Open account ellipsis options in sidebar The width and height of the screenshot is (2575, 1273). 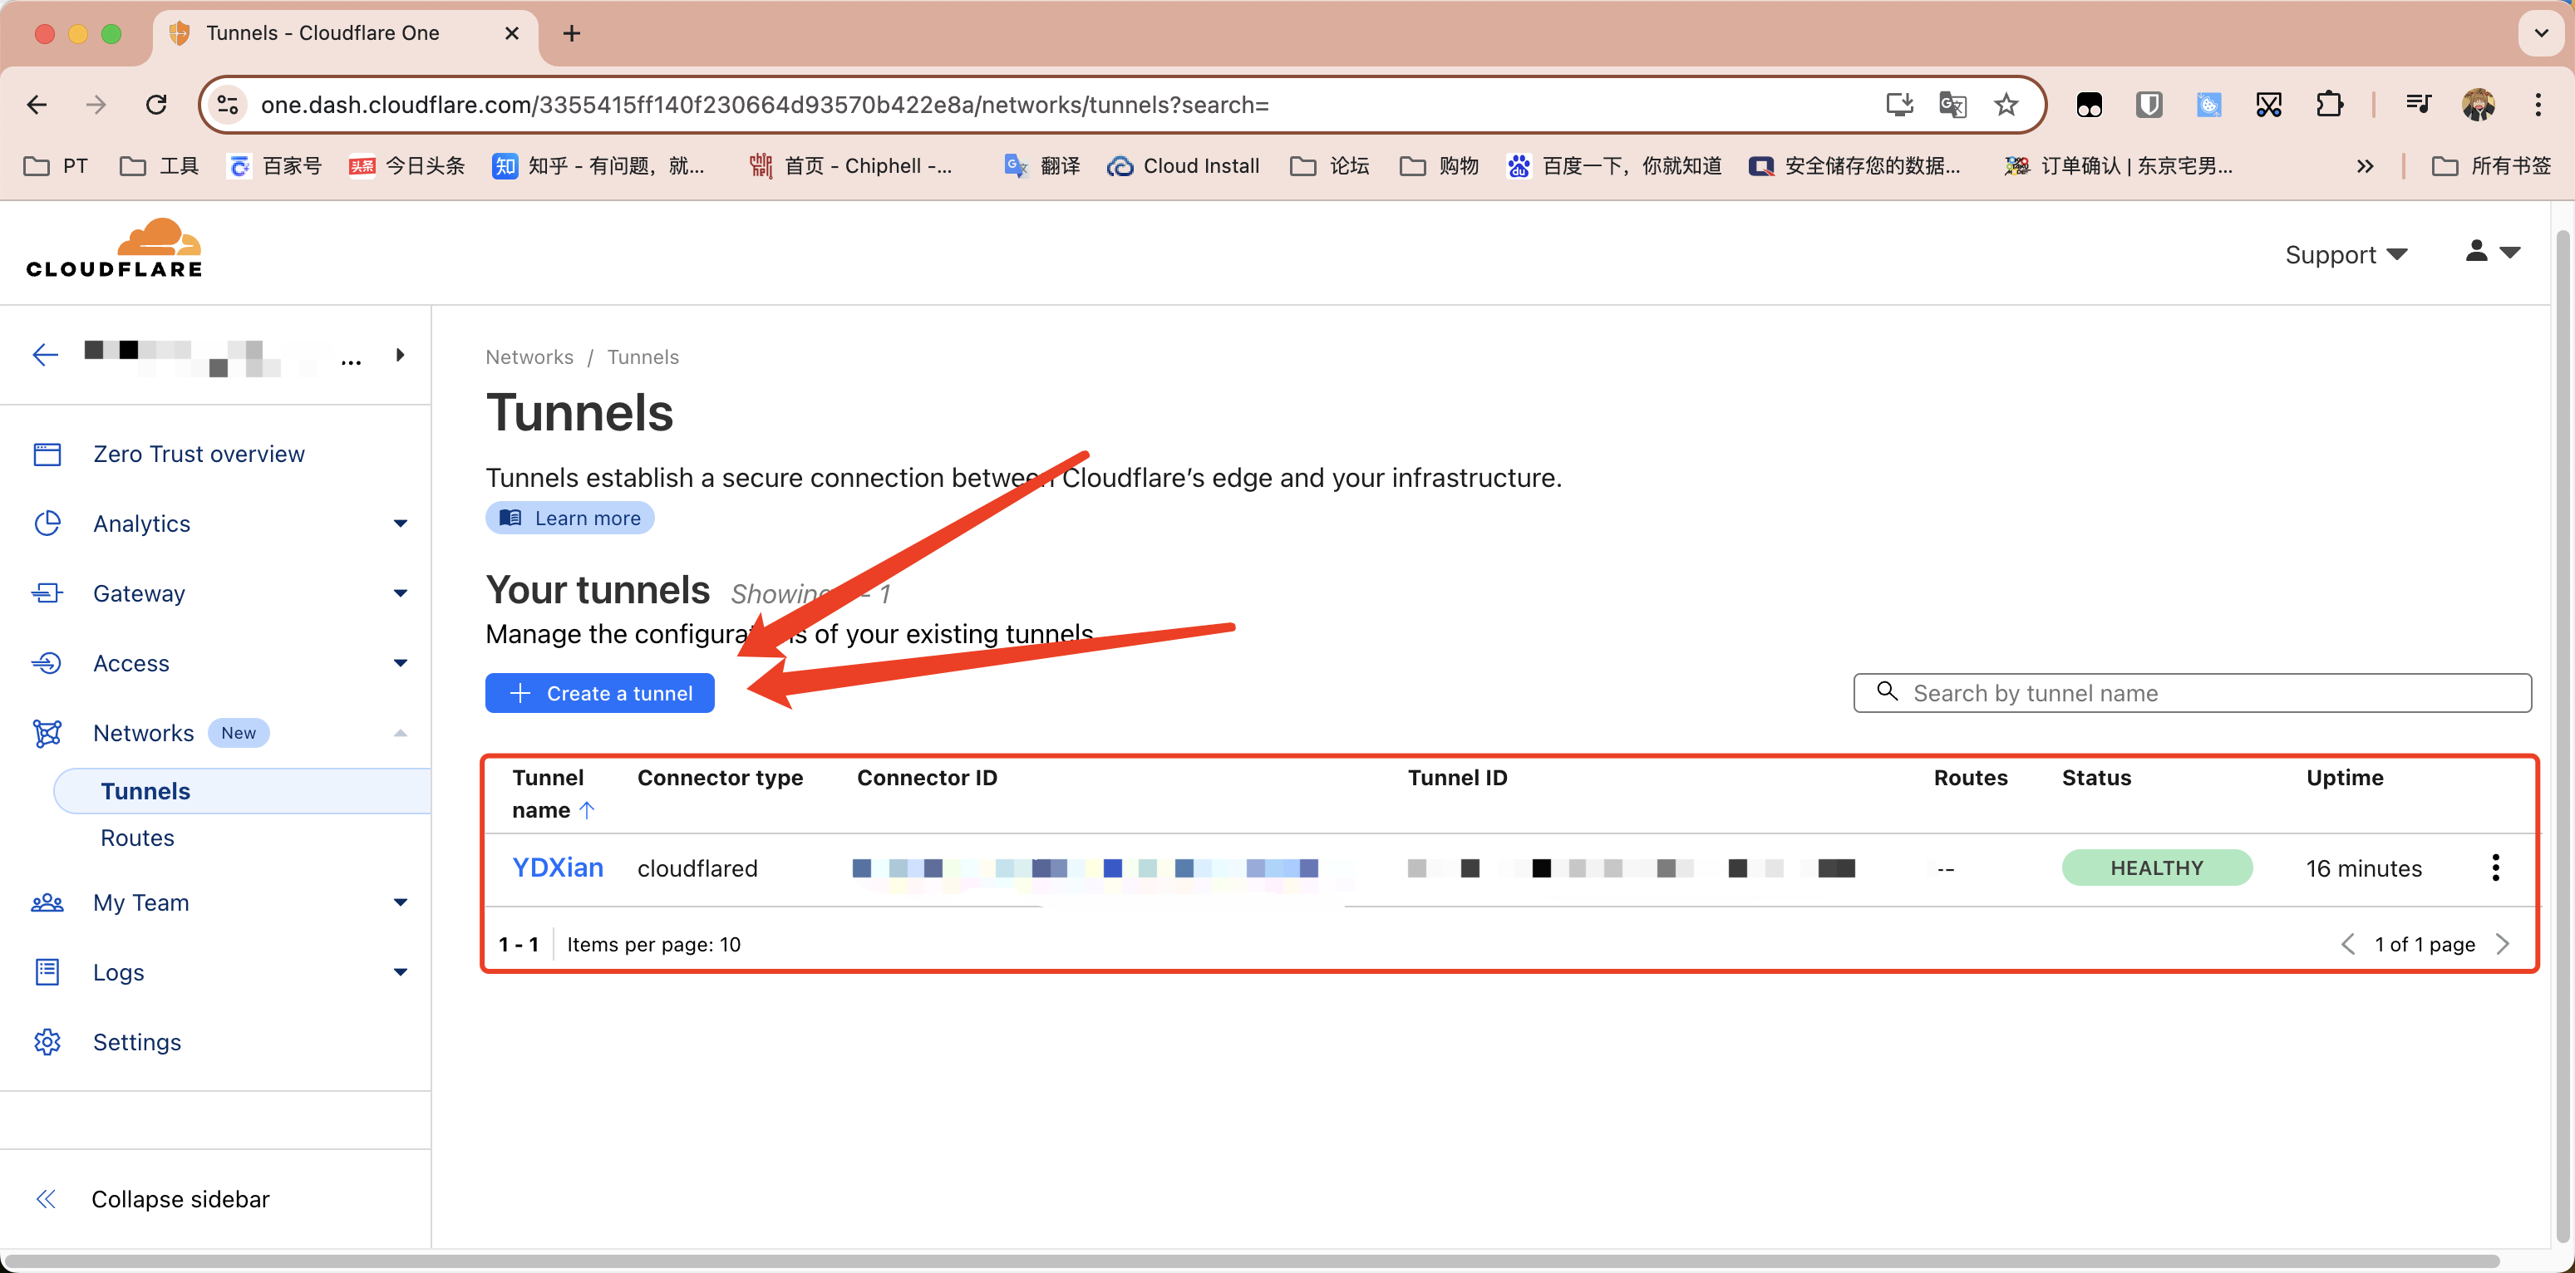[x=351, y=361]
